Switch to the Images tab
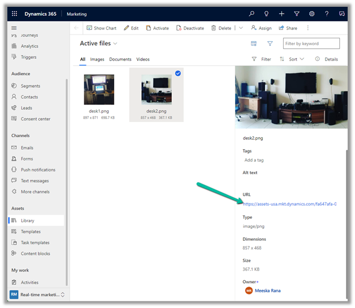Screen dimensions: 355x308 point(97,59)
